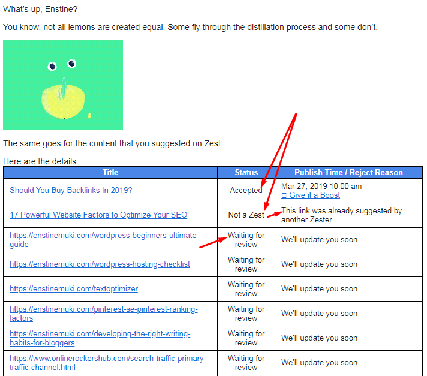Click 'This link was already suggested' reason

click(341, 215)
